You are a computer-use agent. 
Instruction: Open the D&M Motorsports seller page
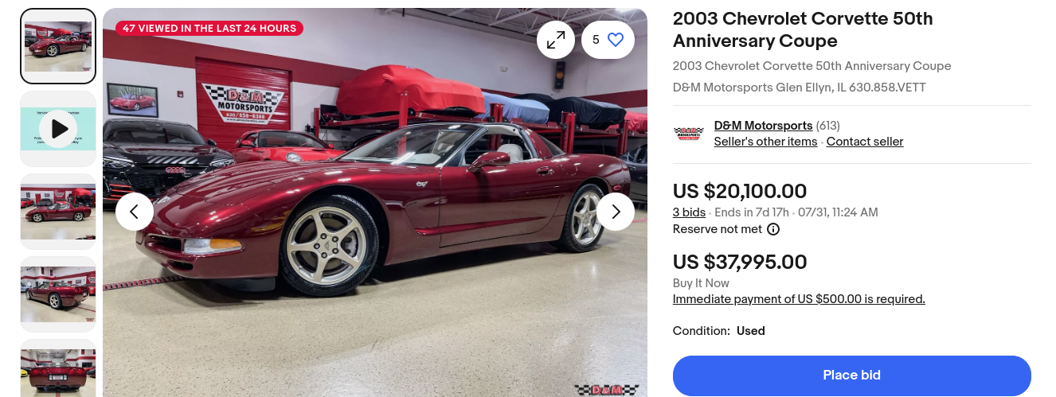click(x=763, y=126)
